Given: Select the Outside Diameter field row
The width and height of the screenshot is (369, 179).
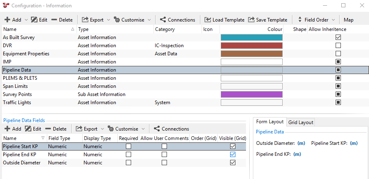Looking at the screenshot, I should tap(124, 163).
